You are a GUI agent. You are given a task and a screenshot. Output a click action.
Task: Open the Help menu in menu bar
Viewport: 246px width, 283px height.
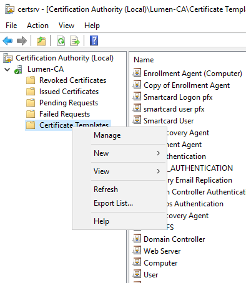click(x=92, y=26)
